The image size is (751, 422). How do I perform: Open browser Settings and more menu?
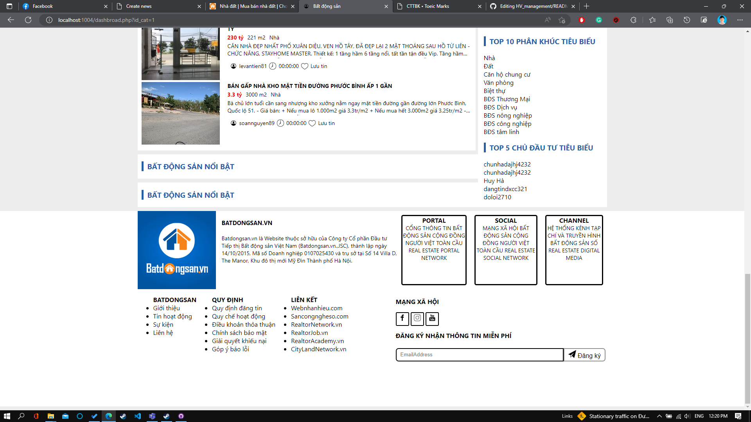(740, 20)
